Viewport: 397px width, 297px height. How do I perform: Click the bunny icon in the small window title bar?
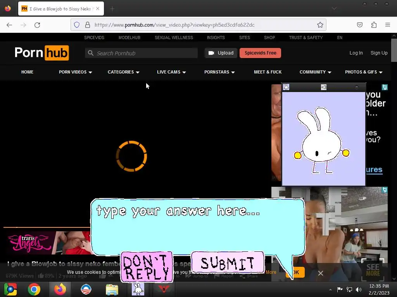(x=286, y=87)
